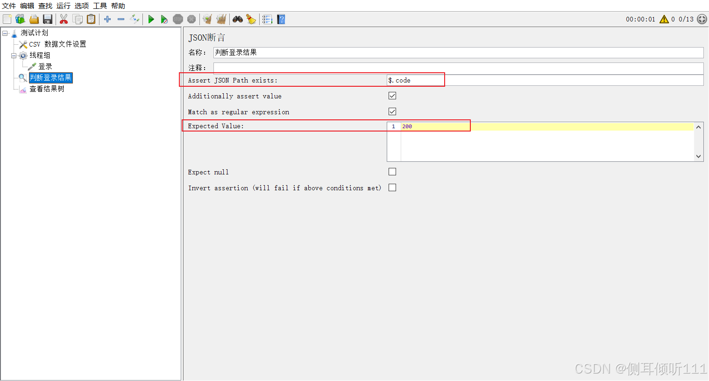
Task: Open the Templates icon
Action: pyautogui.click(x=20, y=19)
